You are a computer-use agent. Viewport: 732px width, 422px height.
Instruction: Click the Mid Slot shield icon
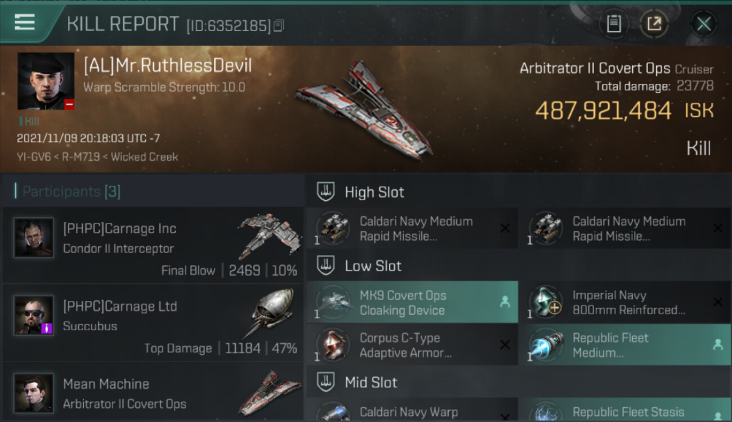coord(325,382)
